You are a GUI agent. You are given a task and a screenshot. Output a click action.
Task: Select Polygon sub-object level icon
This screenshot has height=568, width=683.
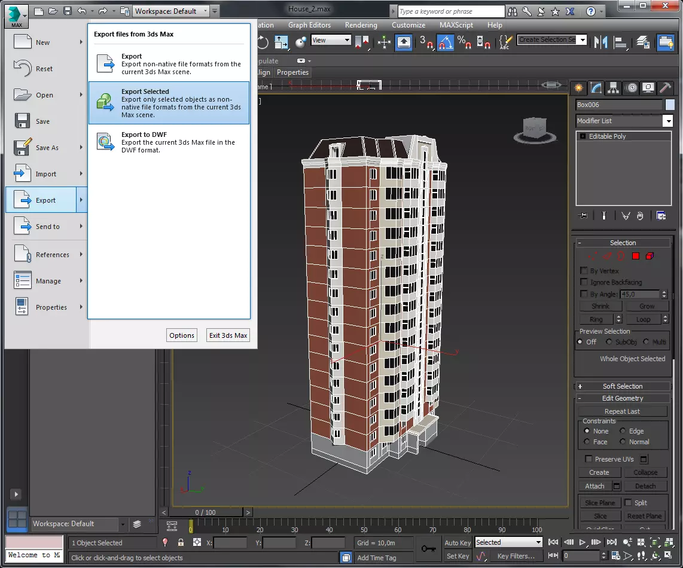tap(636, 256)
